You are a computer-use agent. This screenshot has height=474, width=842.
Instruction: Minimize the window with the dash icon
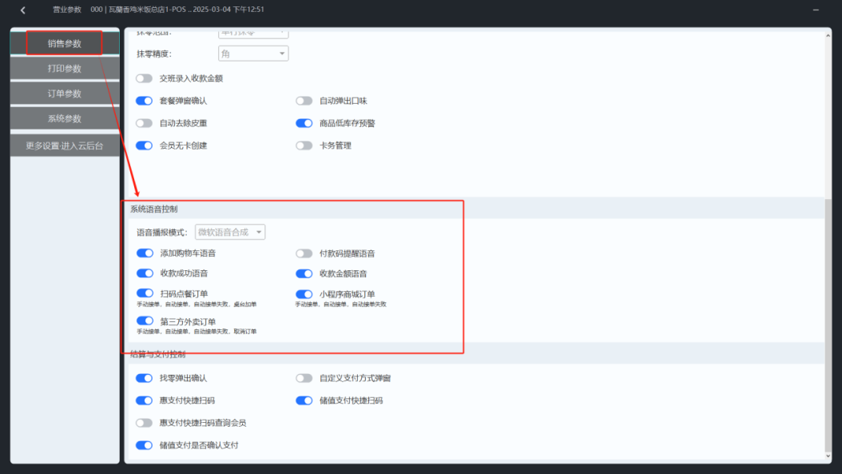(816, 10)
